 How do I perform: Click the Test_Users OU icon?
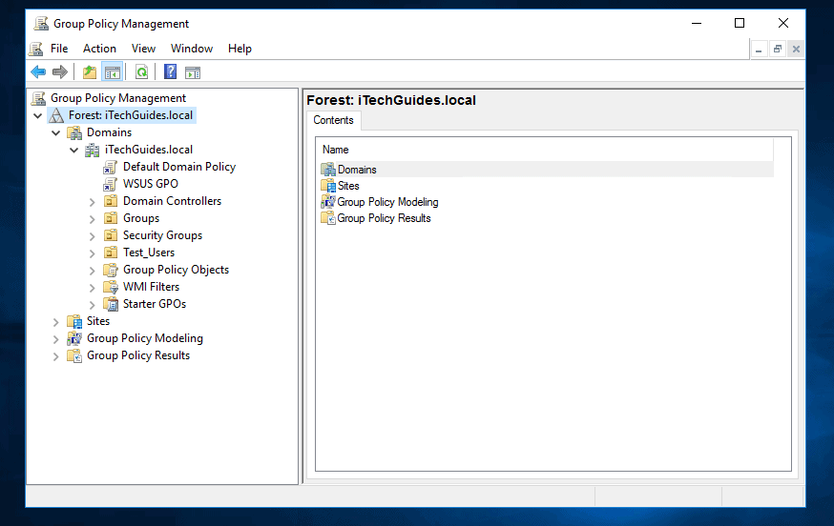111,253
